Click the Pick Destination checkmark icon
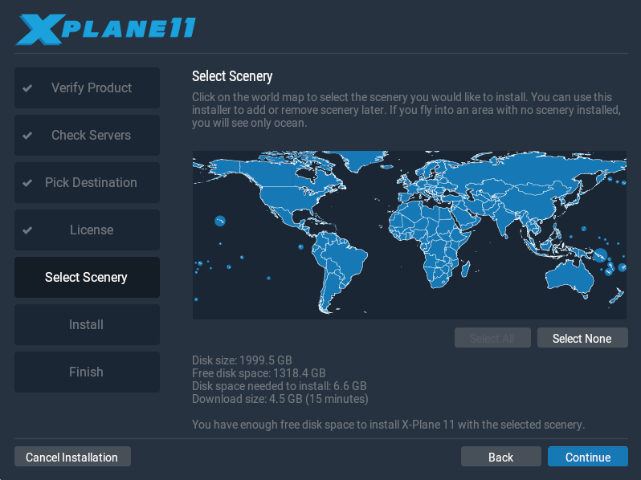Image resolution: width=641 pixels, height=480 pixels. point(27,183)
